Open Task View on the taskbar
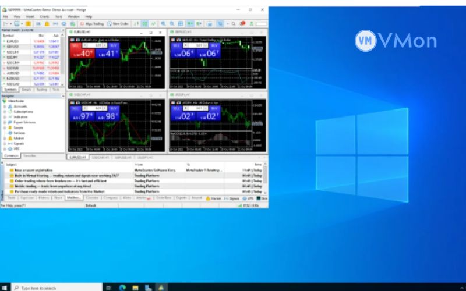The height and width of the screenshot is (291, 466). (109, 287)
